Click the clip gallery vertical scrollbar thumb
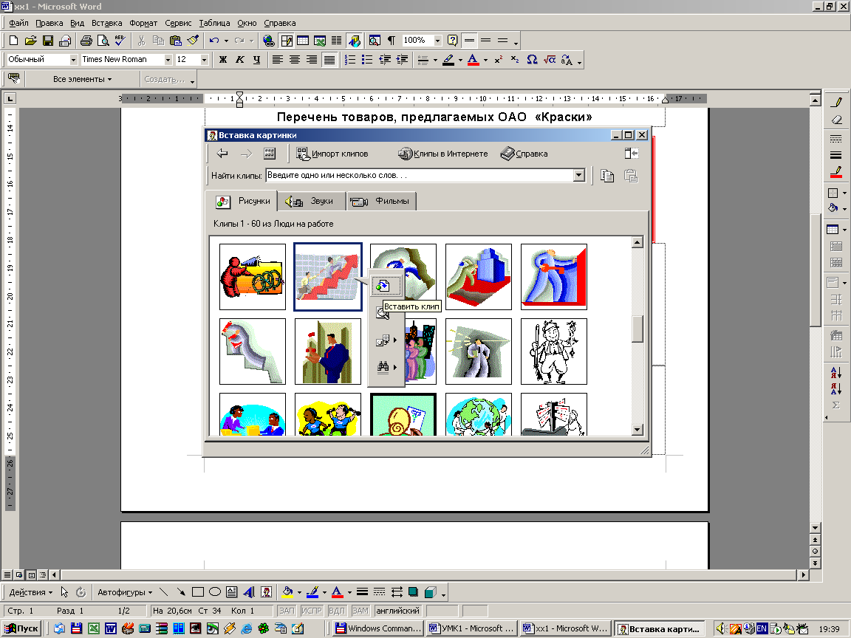 point(638,329)
